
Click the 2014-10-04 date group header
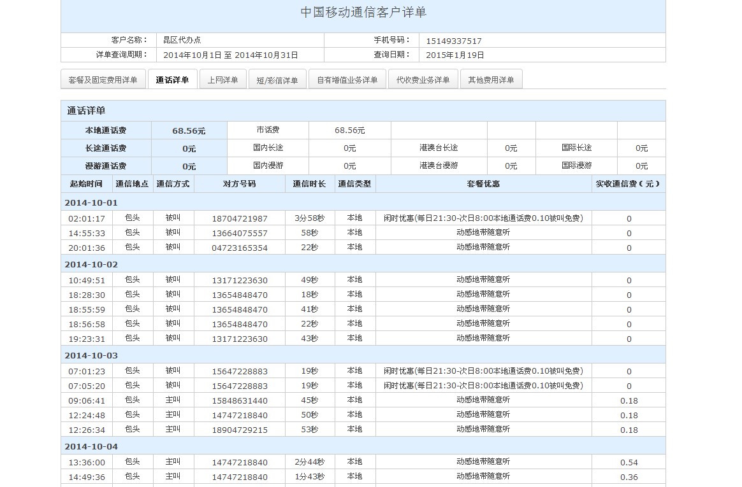(91, 446)
